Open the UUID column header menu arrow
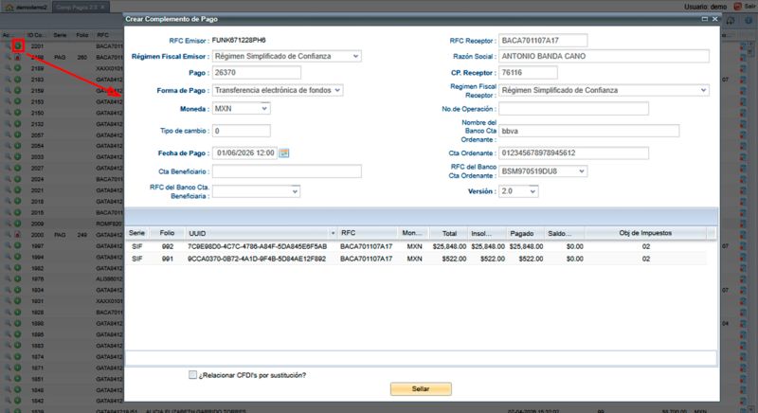This screenshot has width=758, height=413. (x=334, y=233)
